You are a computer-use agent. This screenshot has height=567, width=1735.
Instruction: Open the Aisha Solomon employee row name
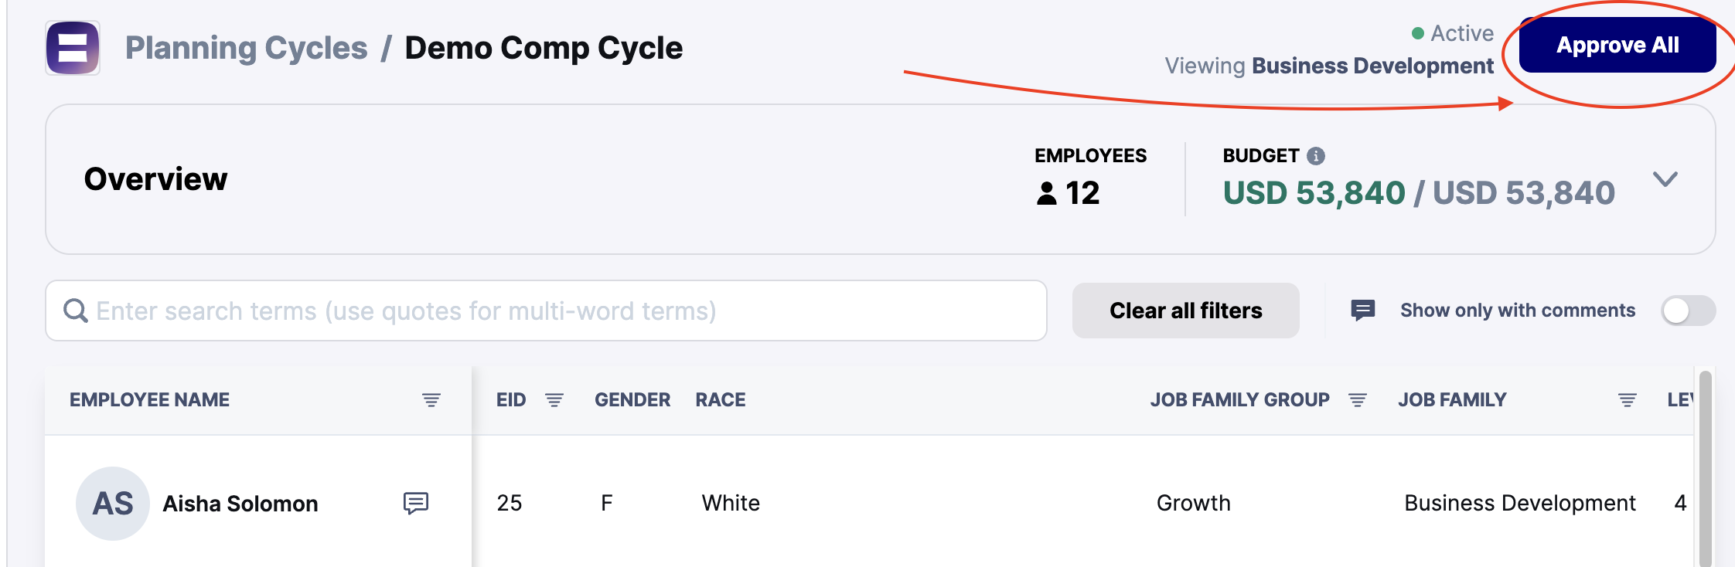click(x=240, y=504)
